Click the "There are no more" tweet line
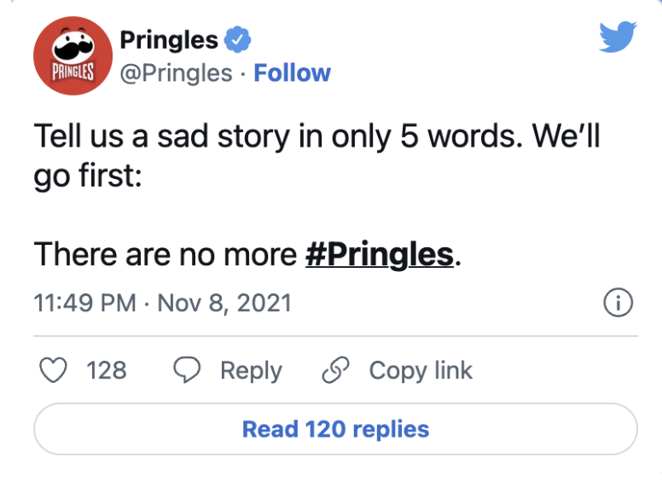This screenshot has height=481, width=662. (248, 254)
